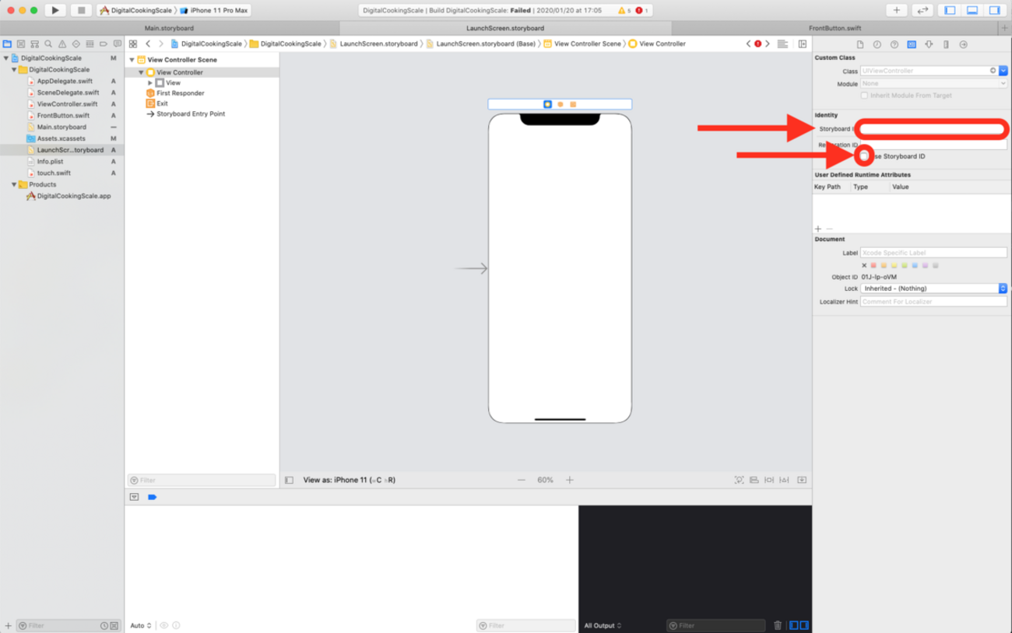Toggle breakpoints activation in debug bar
Image resolution: width=1012 pixels, height=633 pixels.
coord(152,497)
